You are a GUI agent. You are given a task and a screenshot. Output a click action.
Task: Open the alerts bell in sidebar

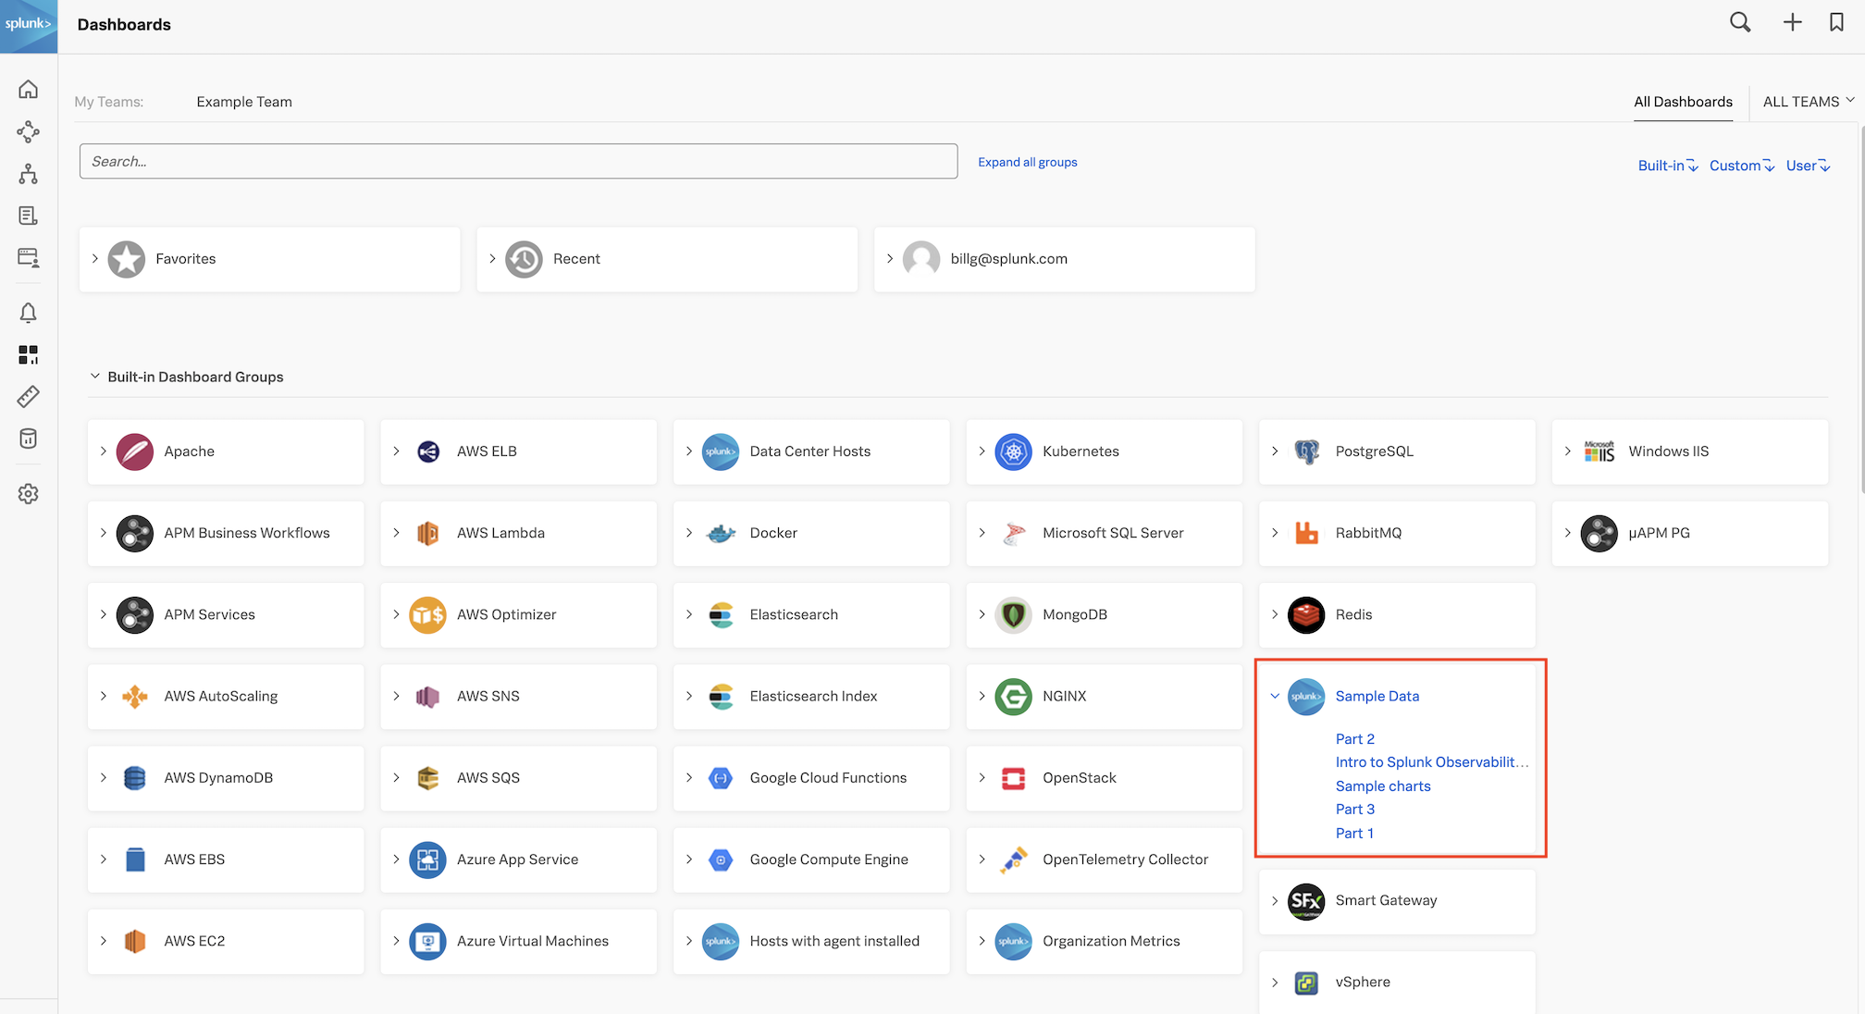(x=29, y=313)
